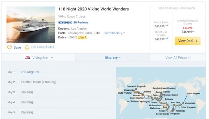This screenshot has height=119, width=209.
Task: Select the Jan 4 sailing date
Action: (83, 37)
